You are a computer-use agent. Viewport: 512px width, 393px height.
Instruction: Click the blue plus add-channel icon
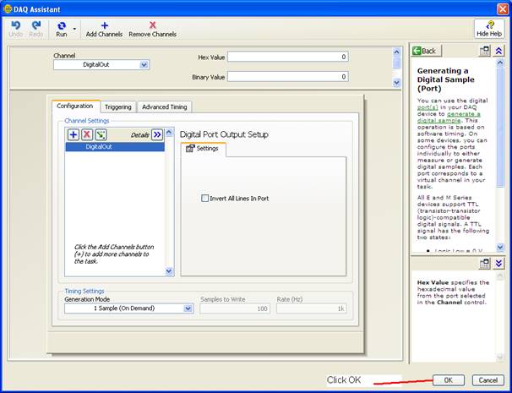click(74, 134)
